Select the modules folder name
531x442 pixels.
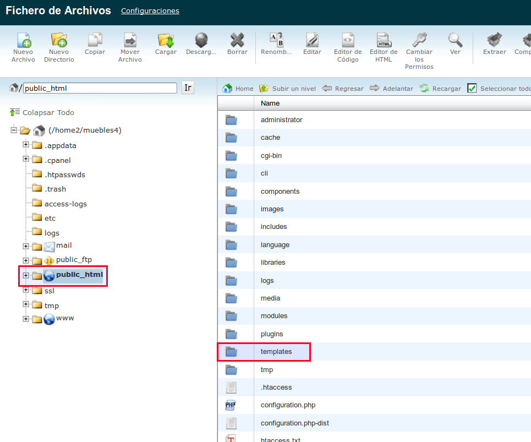tap(274, 315)
